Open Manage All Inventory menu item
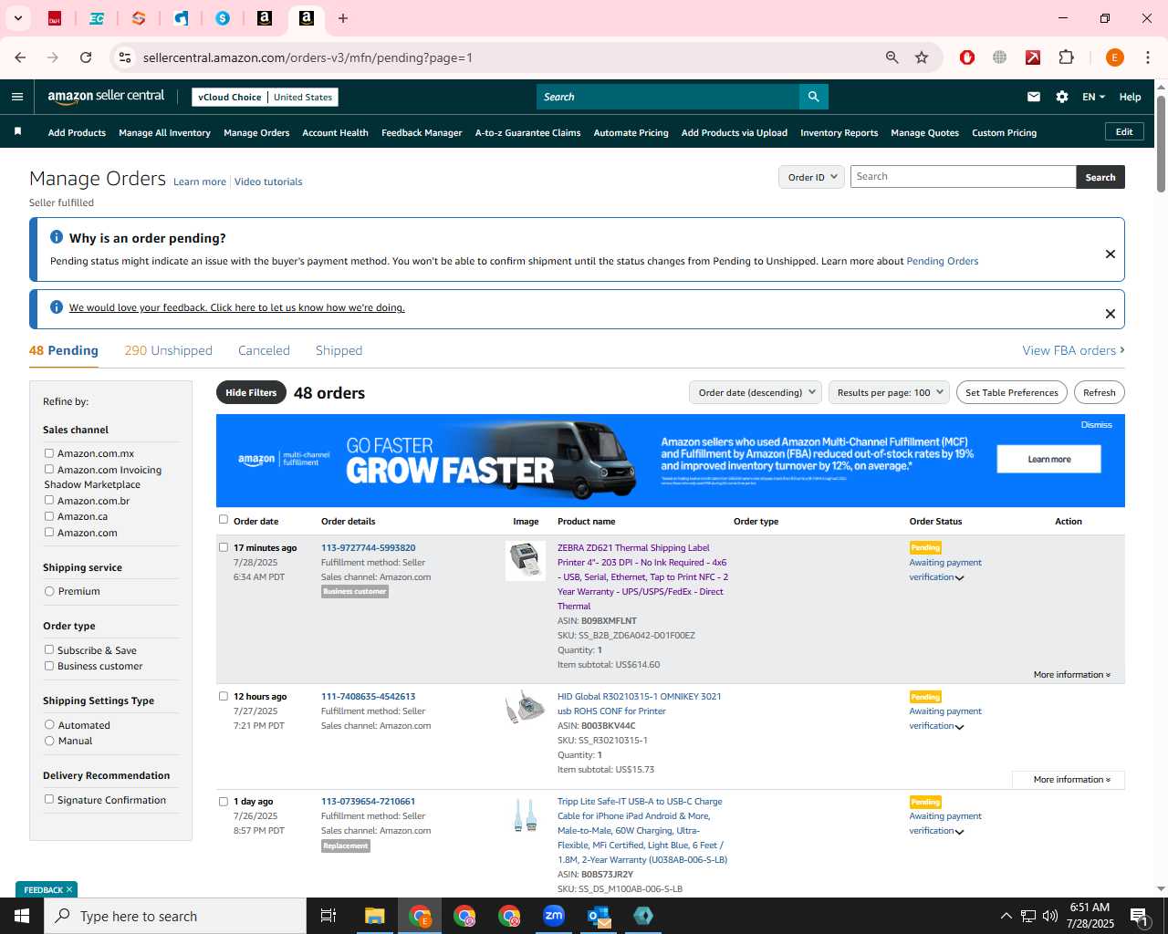This screenshot has height=934, width=1168. click(164, 132)
